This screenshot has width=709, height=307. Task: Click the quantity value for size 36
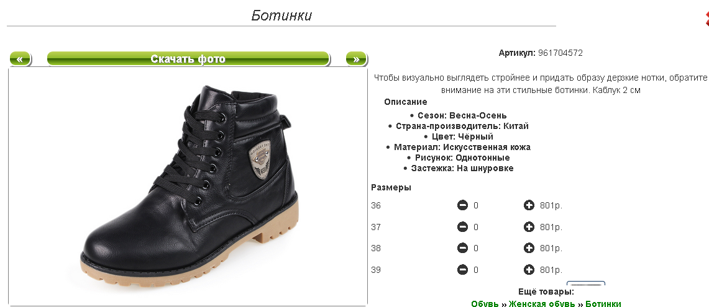(x=476, y=205)
